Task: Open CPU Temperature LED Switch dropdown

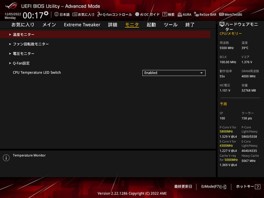Action: (174, 73)
